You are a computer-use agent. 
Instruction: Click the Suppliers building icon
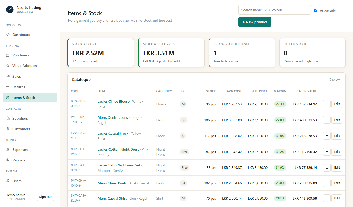(8, 118)
